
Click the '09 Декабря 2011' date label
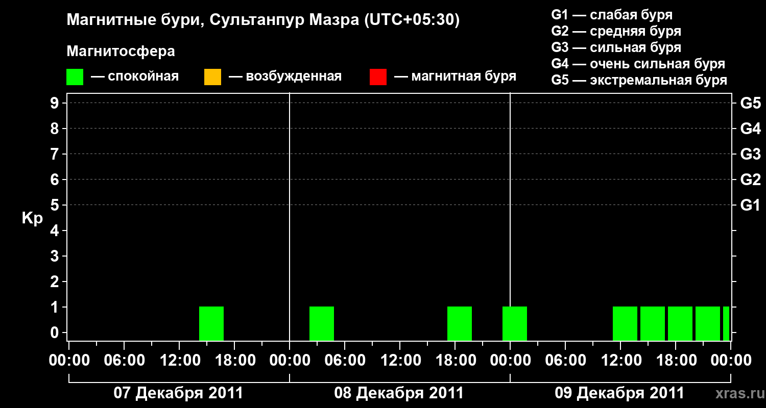click(619, 393)
